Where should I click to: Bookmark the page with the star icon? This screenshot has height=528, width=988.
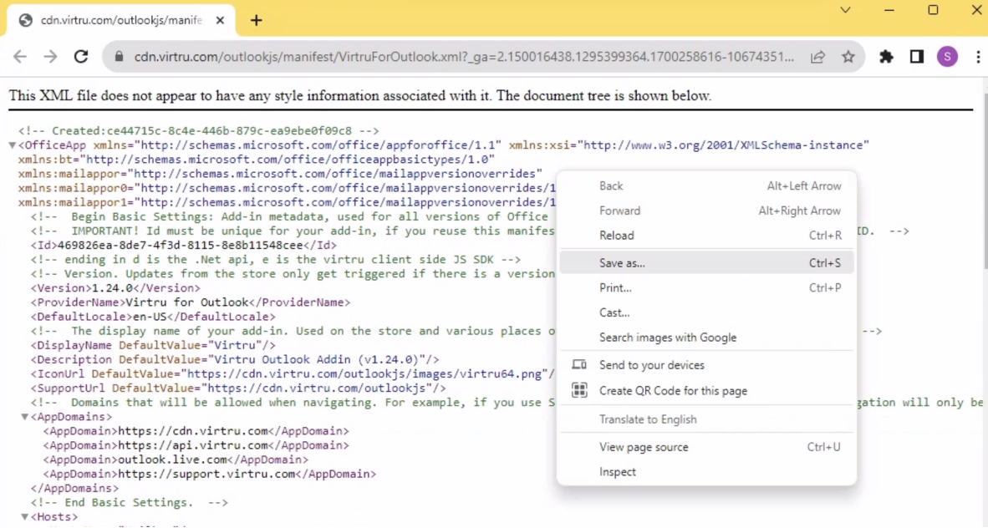pyautogui.click(x=848, y=57)
